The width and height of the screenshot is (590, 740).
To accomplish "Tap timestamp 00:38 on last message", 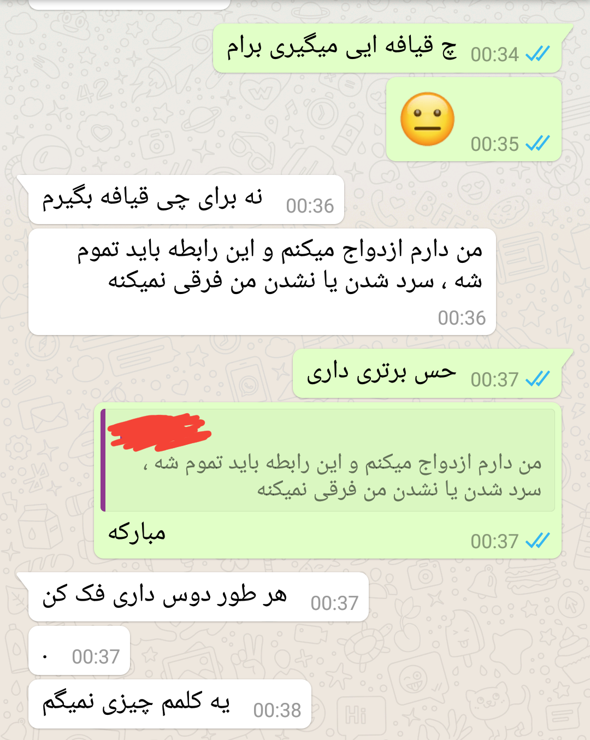I will 277,710.
